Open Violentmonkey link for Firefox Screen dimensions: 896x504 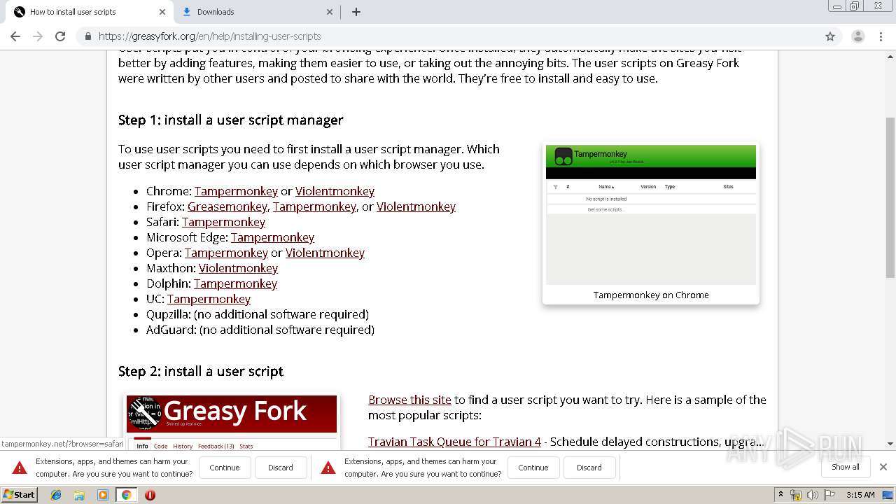(416, 206)
